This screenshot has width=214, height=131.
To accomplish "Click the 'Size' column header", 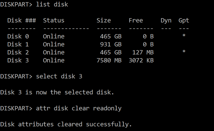I will click(x=104, y=20).
